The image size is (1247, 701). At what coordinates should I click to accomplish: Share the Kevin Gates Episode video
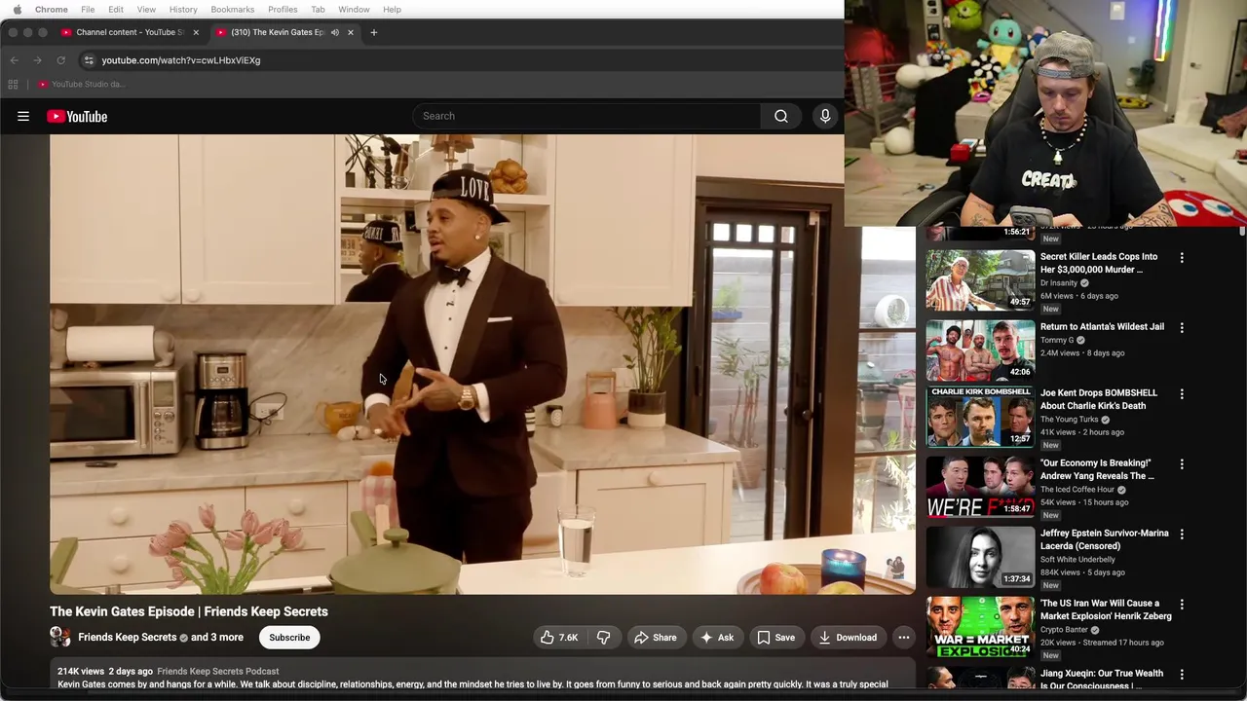655,638
